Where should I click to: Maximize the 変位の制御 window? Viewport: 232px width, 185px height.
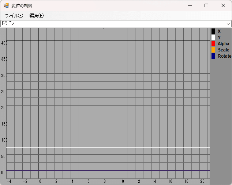click(206, 5)
